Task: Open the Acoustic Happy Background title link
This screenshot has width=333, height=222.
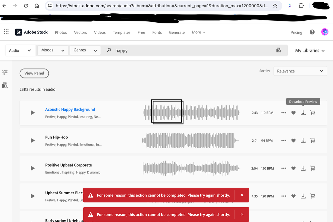Action: [x=70, y=109]
